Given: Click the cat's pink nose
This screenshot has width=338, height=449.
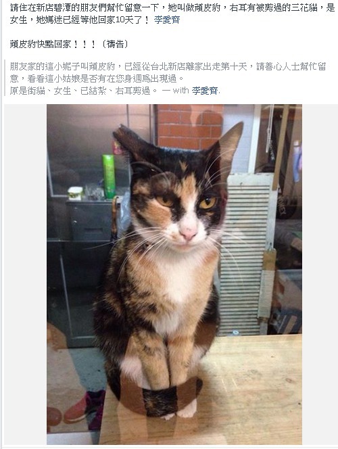Looking at the screenshot, I should click(188, 233).
